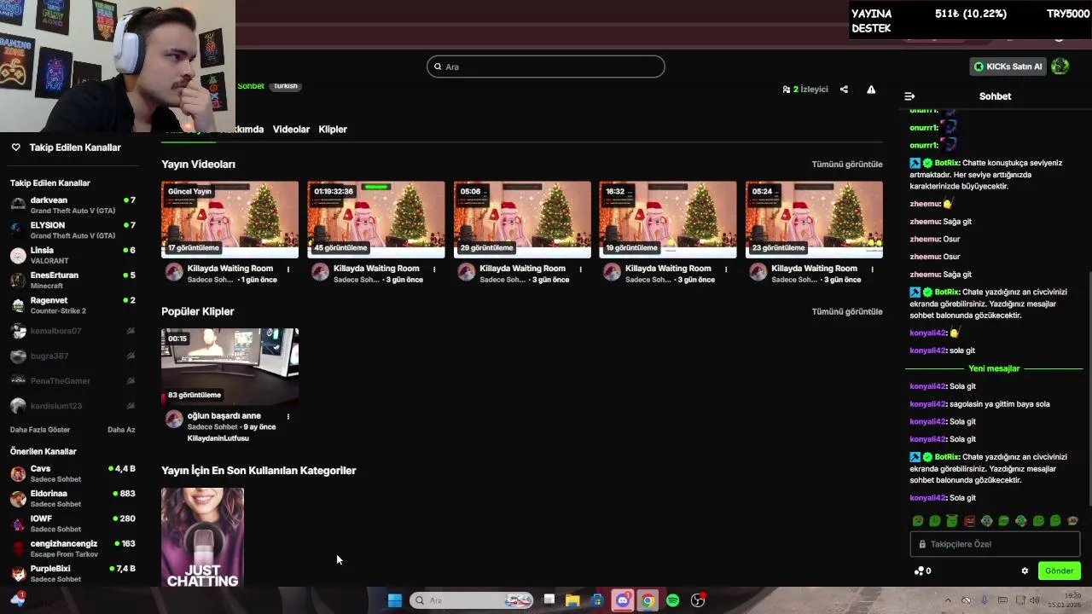
Task: Open Chrome from the taskbar
Action: [648, 600]
